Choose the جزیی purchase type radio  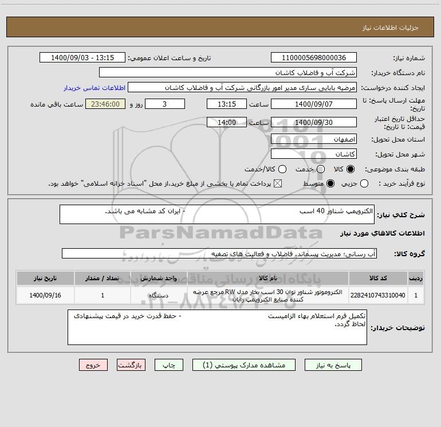coord(364,183)
